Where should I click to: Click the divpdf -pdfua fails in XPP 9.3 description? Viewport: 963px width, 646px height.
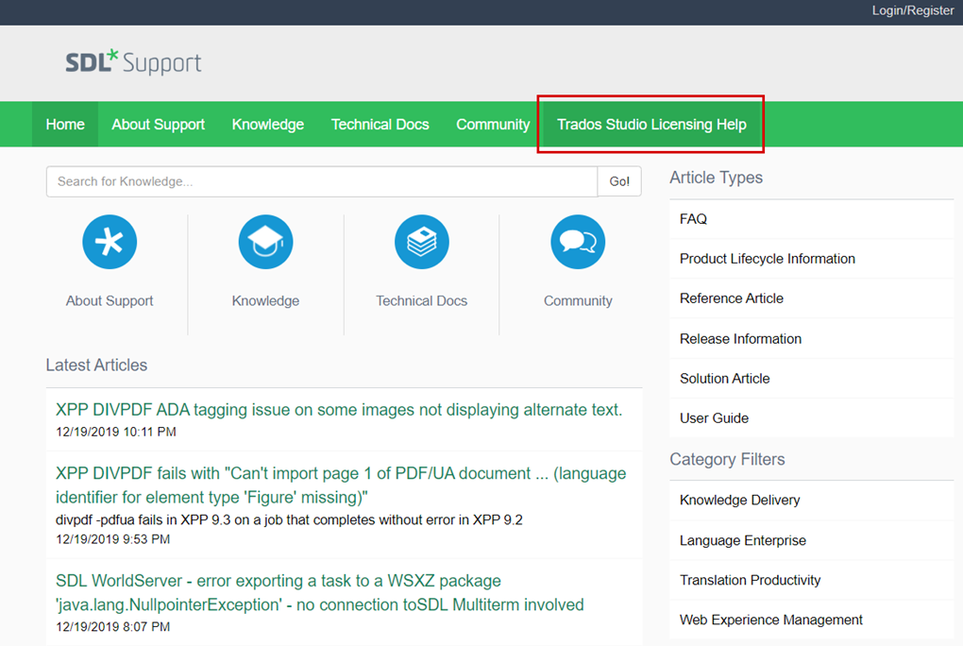[289, 520]
